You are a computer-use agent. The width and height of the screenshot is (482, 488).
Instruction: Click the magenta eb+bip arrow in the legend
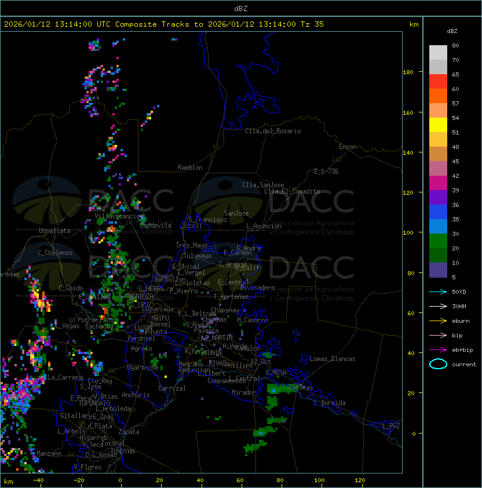438,350
